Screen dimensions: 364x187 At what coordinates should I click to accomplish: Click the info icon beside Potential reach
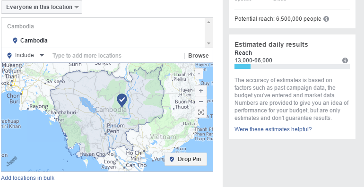point(326,19)
